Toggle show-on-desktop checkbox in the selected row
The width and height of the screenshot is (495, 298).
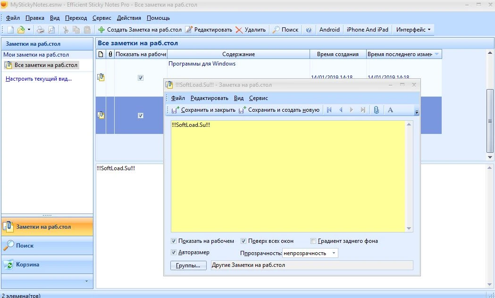(141, 116)
